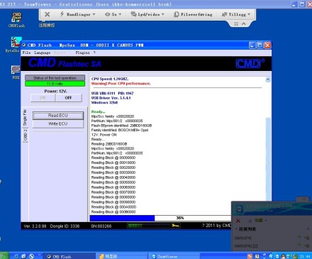Image resolution: width=312 pixels, height=259 pixels.
Task: Collapse the TeamViewer toolbar with up chevron
Action: [244, 24]
